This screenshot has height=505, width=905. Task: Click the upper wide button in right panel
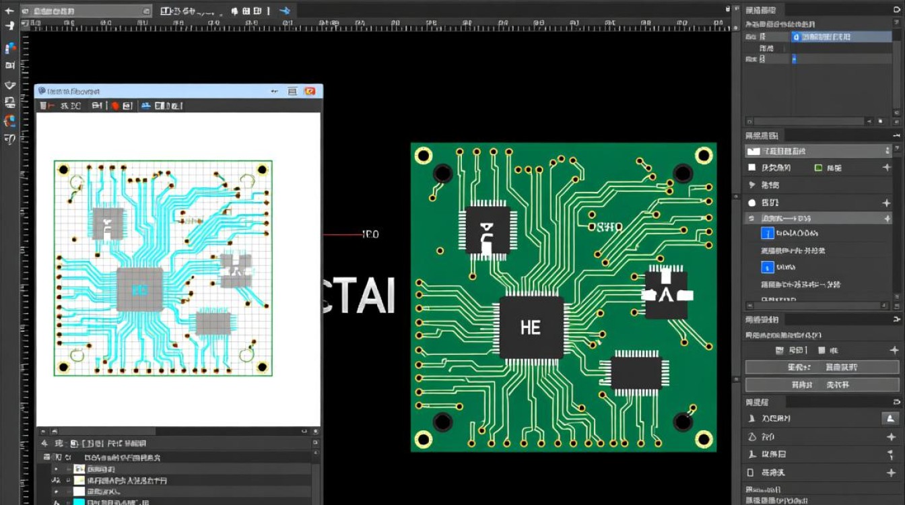click(822, 367)
